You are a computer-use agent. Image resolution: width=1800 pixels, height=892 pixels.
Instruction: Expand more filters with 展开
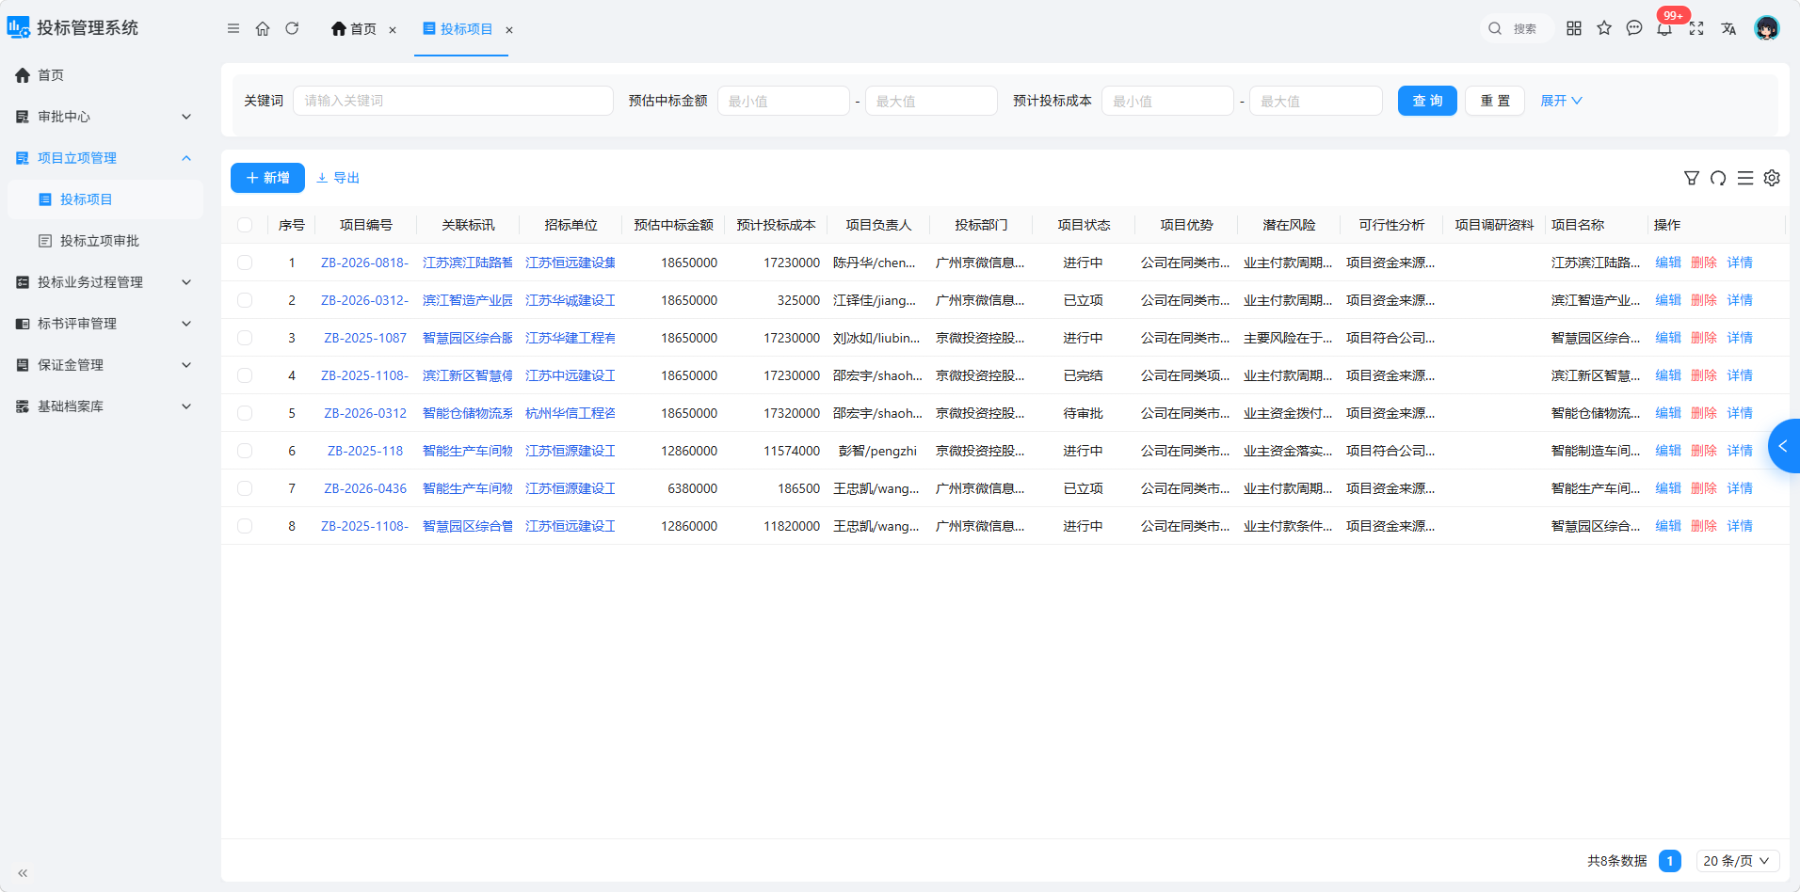(x=1561, y=101)
